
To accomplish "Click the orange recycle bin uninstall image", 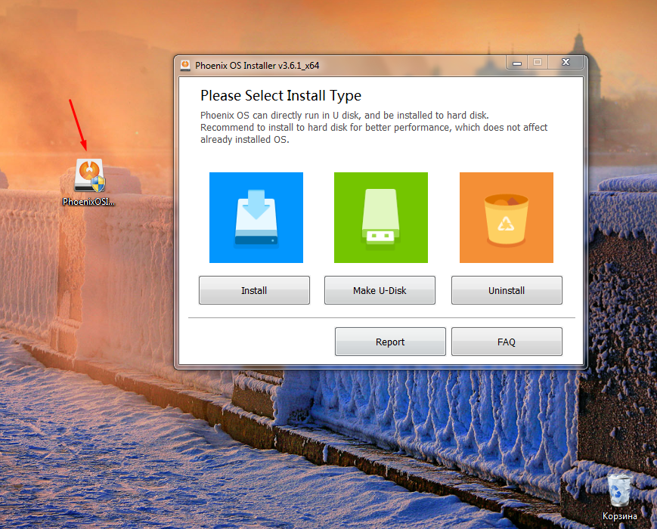I will coord(507,218).
